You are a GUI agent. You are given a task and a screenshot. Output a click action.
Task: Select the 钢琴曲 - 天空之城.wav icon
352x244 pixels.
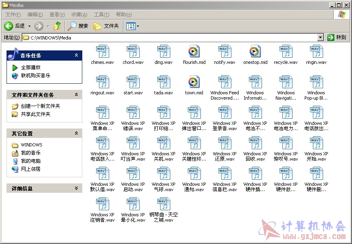tap(164, 204)
